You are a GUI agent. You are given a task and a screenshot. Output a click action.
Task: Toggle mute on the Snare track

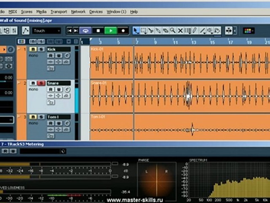[x=33, y=83]
